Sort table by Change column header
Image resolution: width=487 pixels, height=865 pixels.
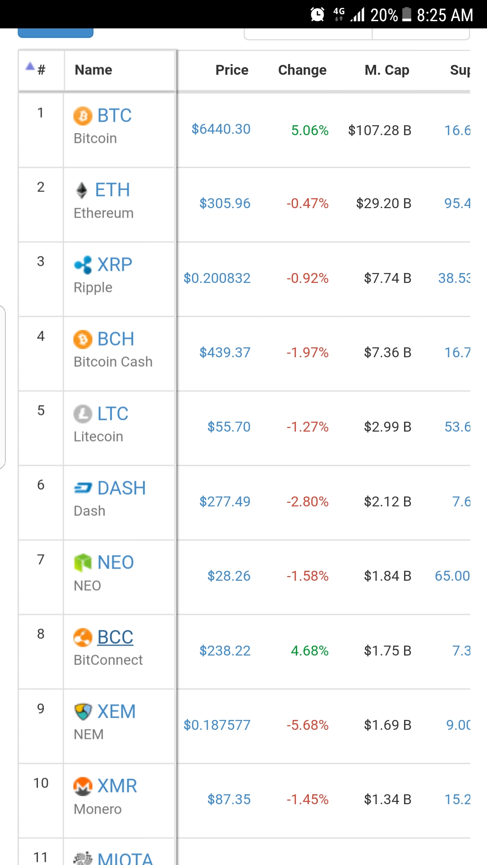point(302,70)
